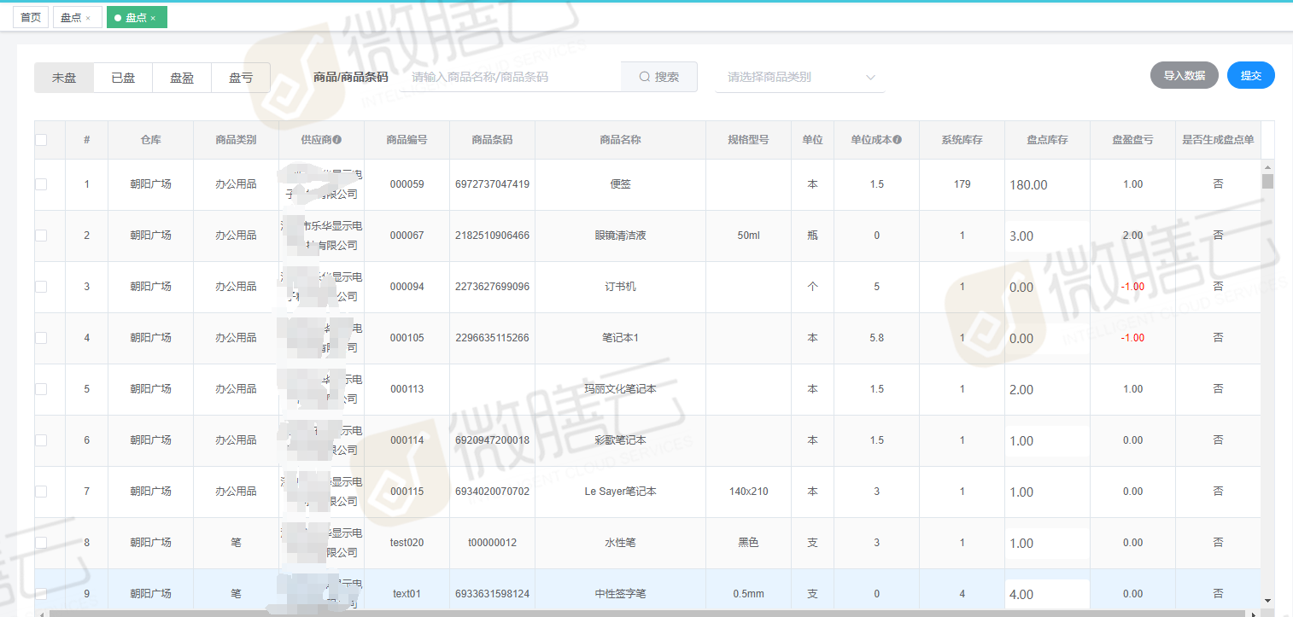Toggle the select-all checkbox in table header
Screen dimensions: 1293x617
[41, 140]
